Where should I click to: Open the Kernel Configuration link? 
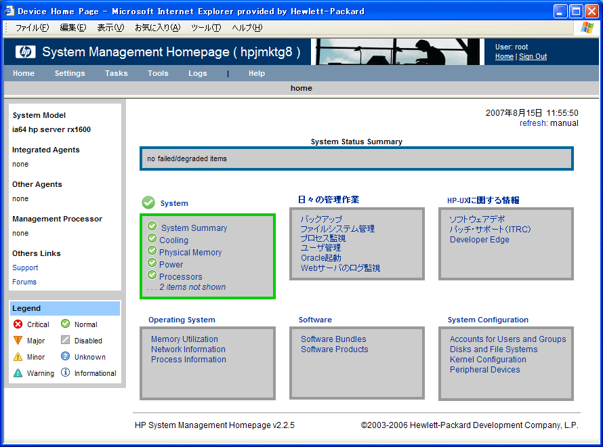(x=488, y=360)
